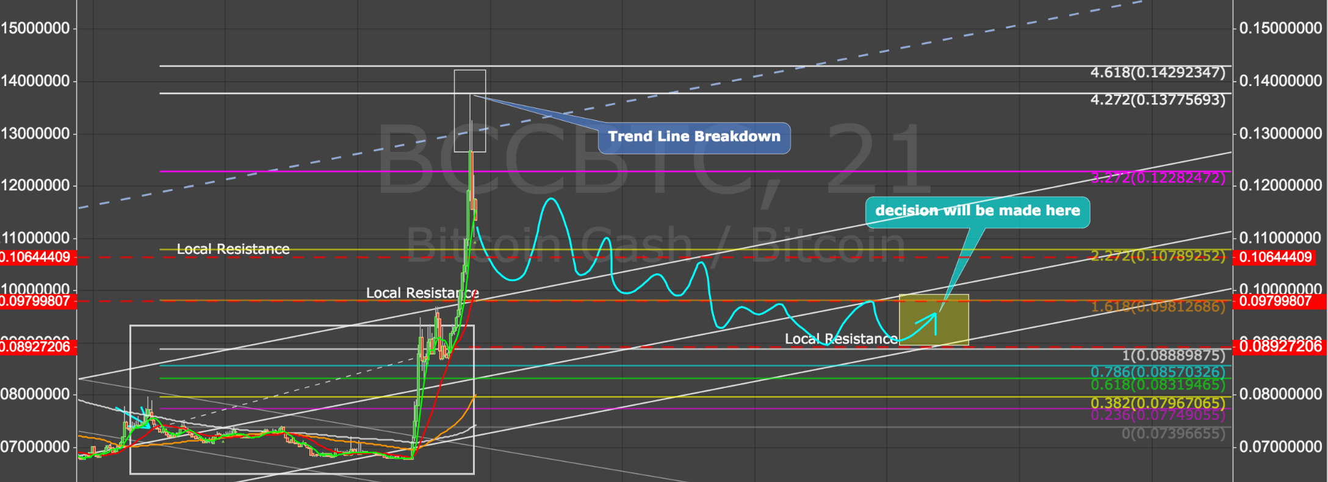Select the teal 0.786(0.08570326) Fibonacci label
Image resolution: width=1328 pixels, height=482 pixels.
(x=1158, y=372)
